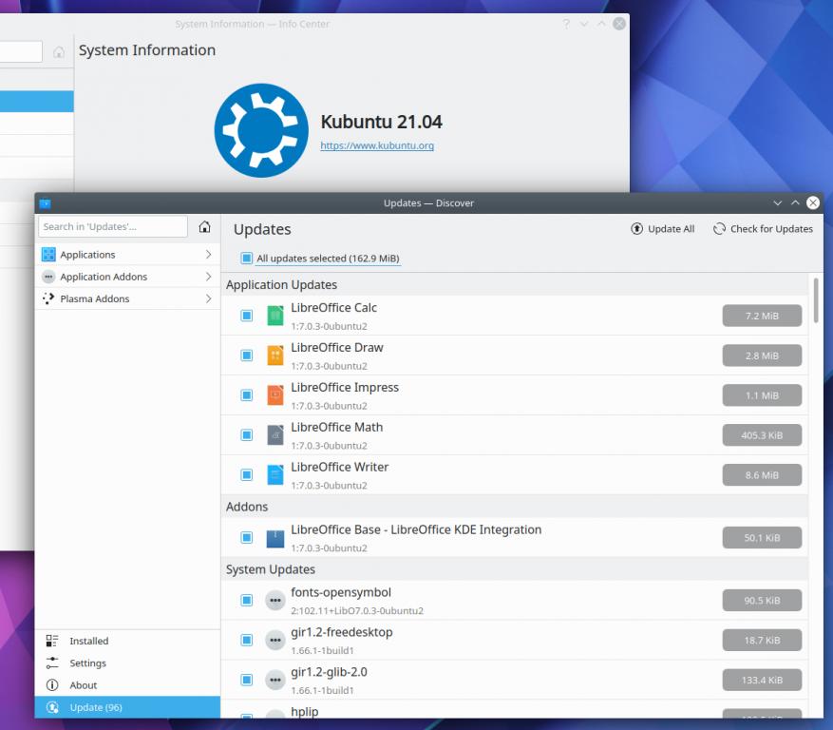Uncheck the LibreOffice Calc update checkbox

[x=247, y=316]
